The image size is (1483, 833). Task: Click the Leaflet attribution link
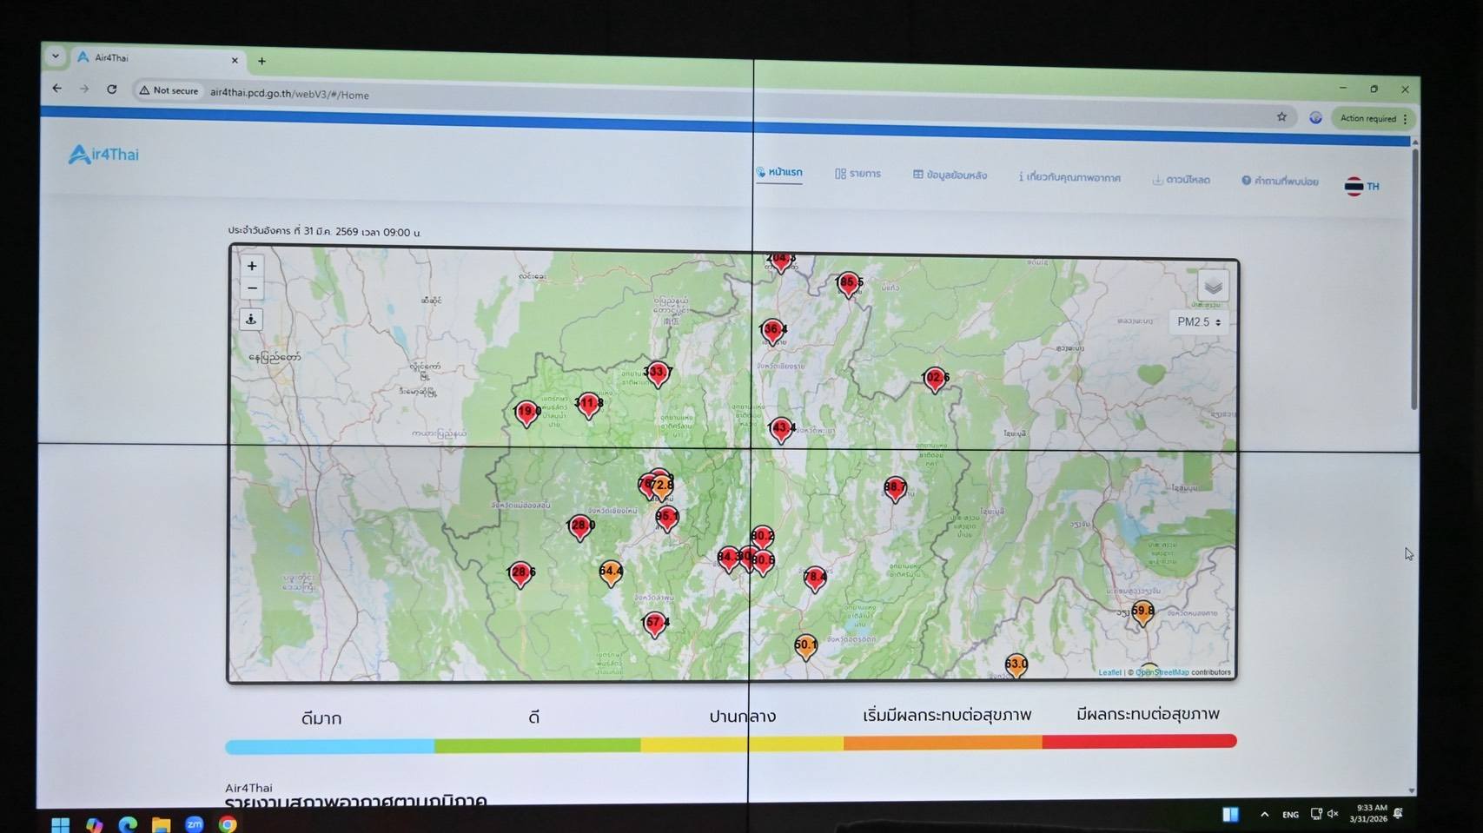(x=1109, y=672)
